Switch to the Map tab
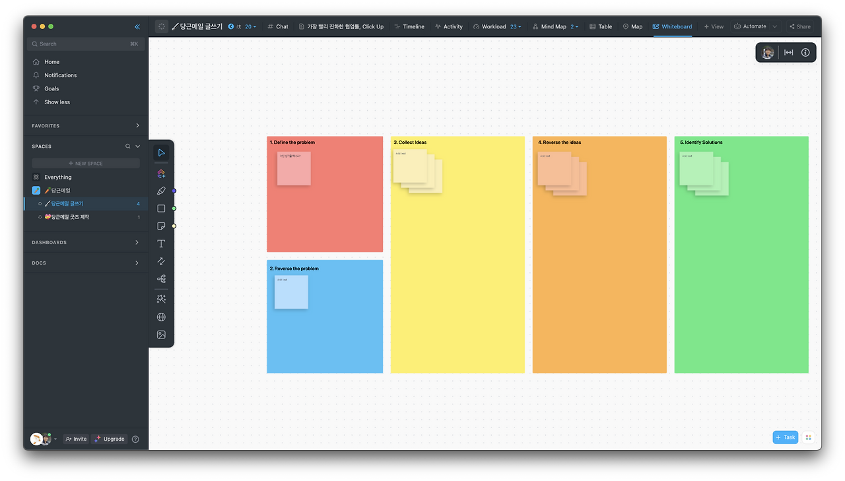Screen dimensions: 845x481 [x=632, y=27]
